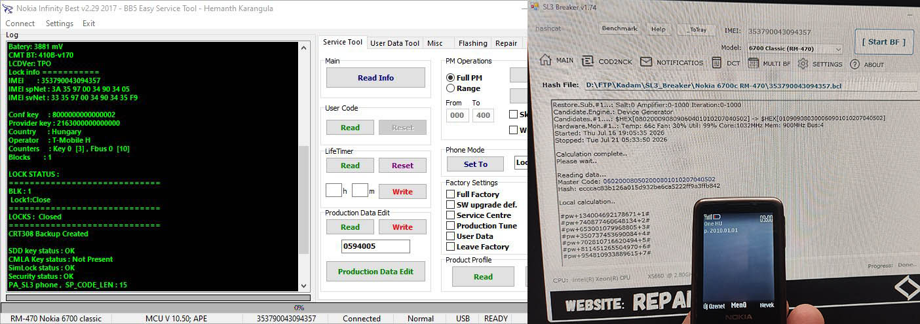920x324 pixels.
Task: Click the _ToTray button
Action: coord(697,30)
